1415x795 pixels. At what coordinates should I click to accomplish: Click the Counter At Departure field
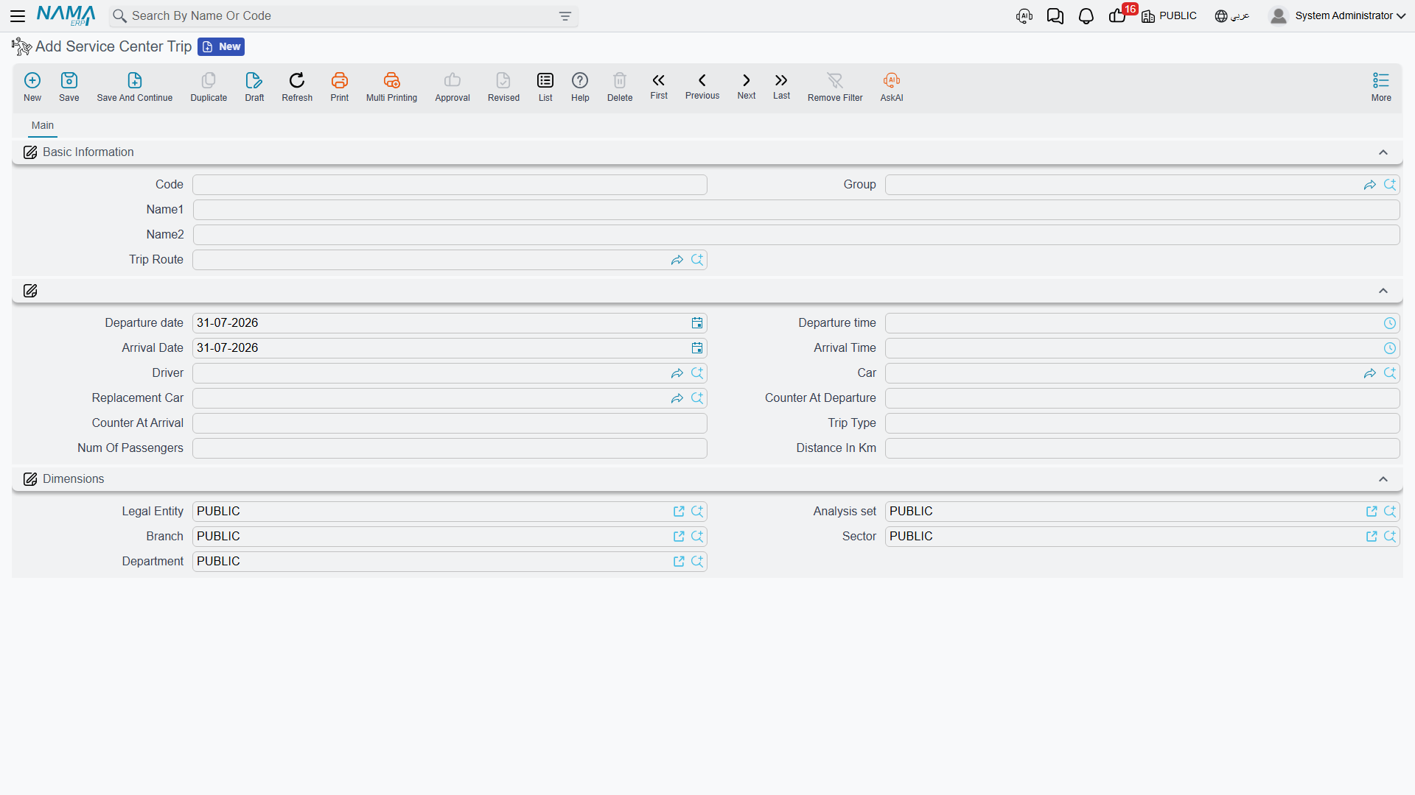(1142, 398)
